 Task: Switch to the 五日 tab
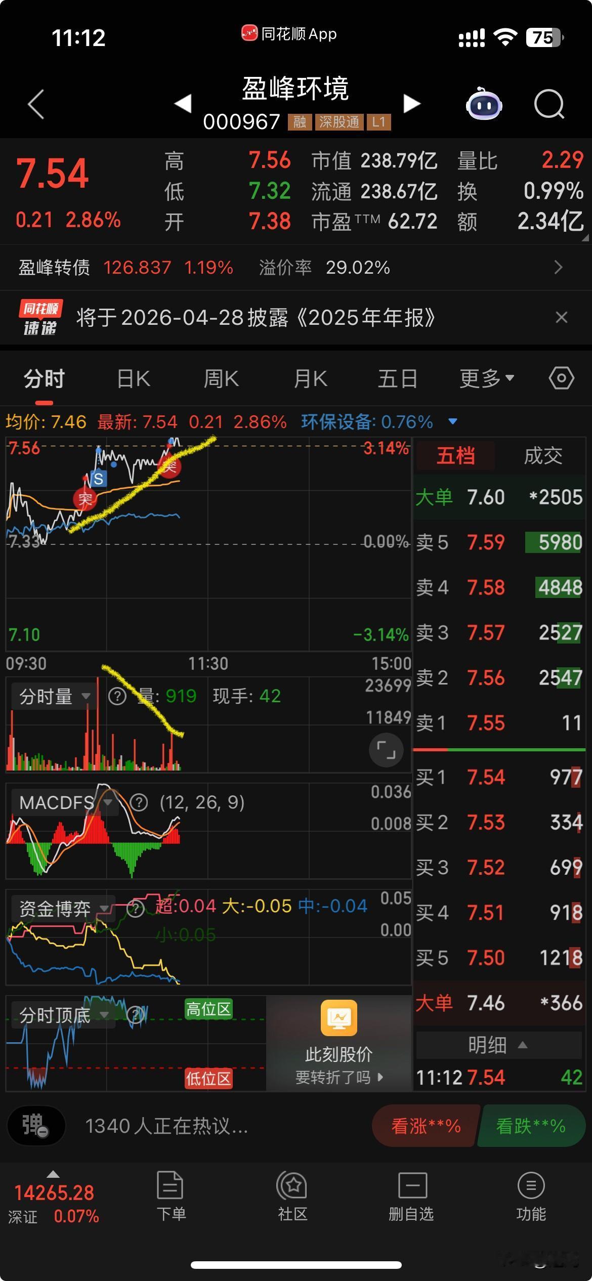(398, 378)
